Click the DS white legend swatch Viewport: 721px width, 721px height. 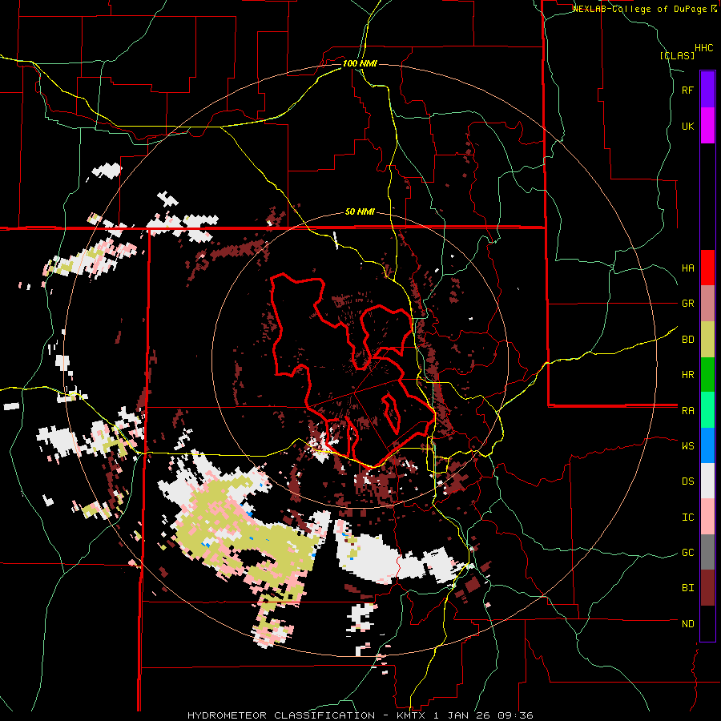click(x=707, y=481)
